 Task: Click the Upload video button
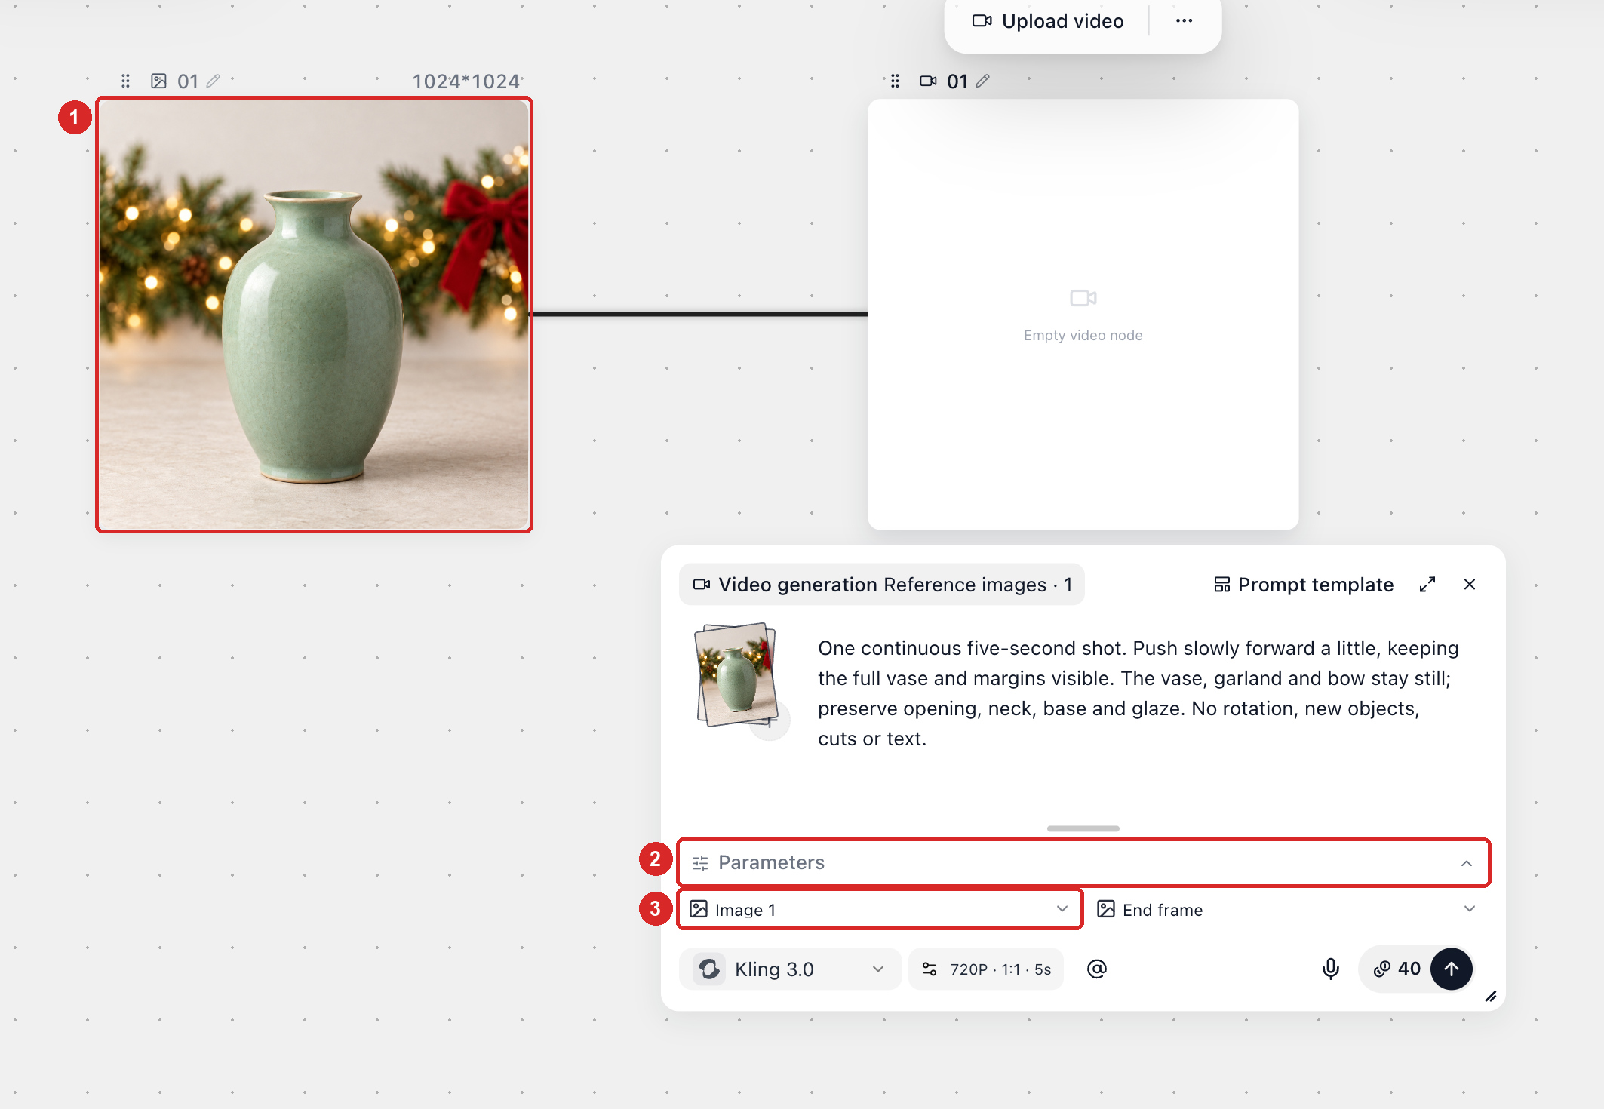coord(1048,21)
